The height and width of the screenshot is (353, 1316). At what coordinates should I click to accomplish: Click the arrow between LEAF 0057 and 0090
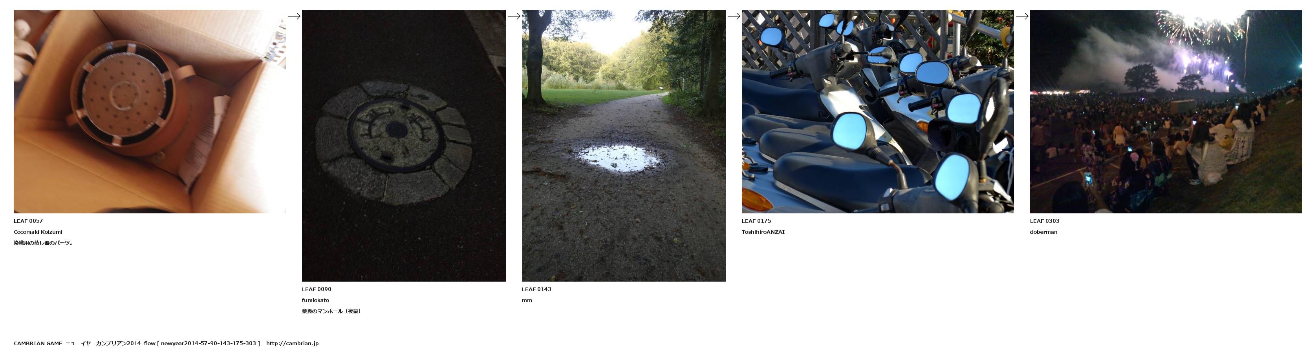click(294, 16)
